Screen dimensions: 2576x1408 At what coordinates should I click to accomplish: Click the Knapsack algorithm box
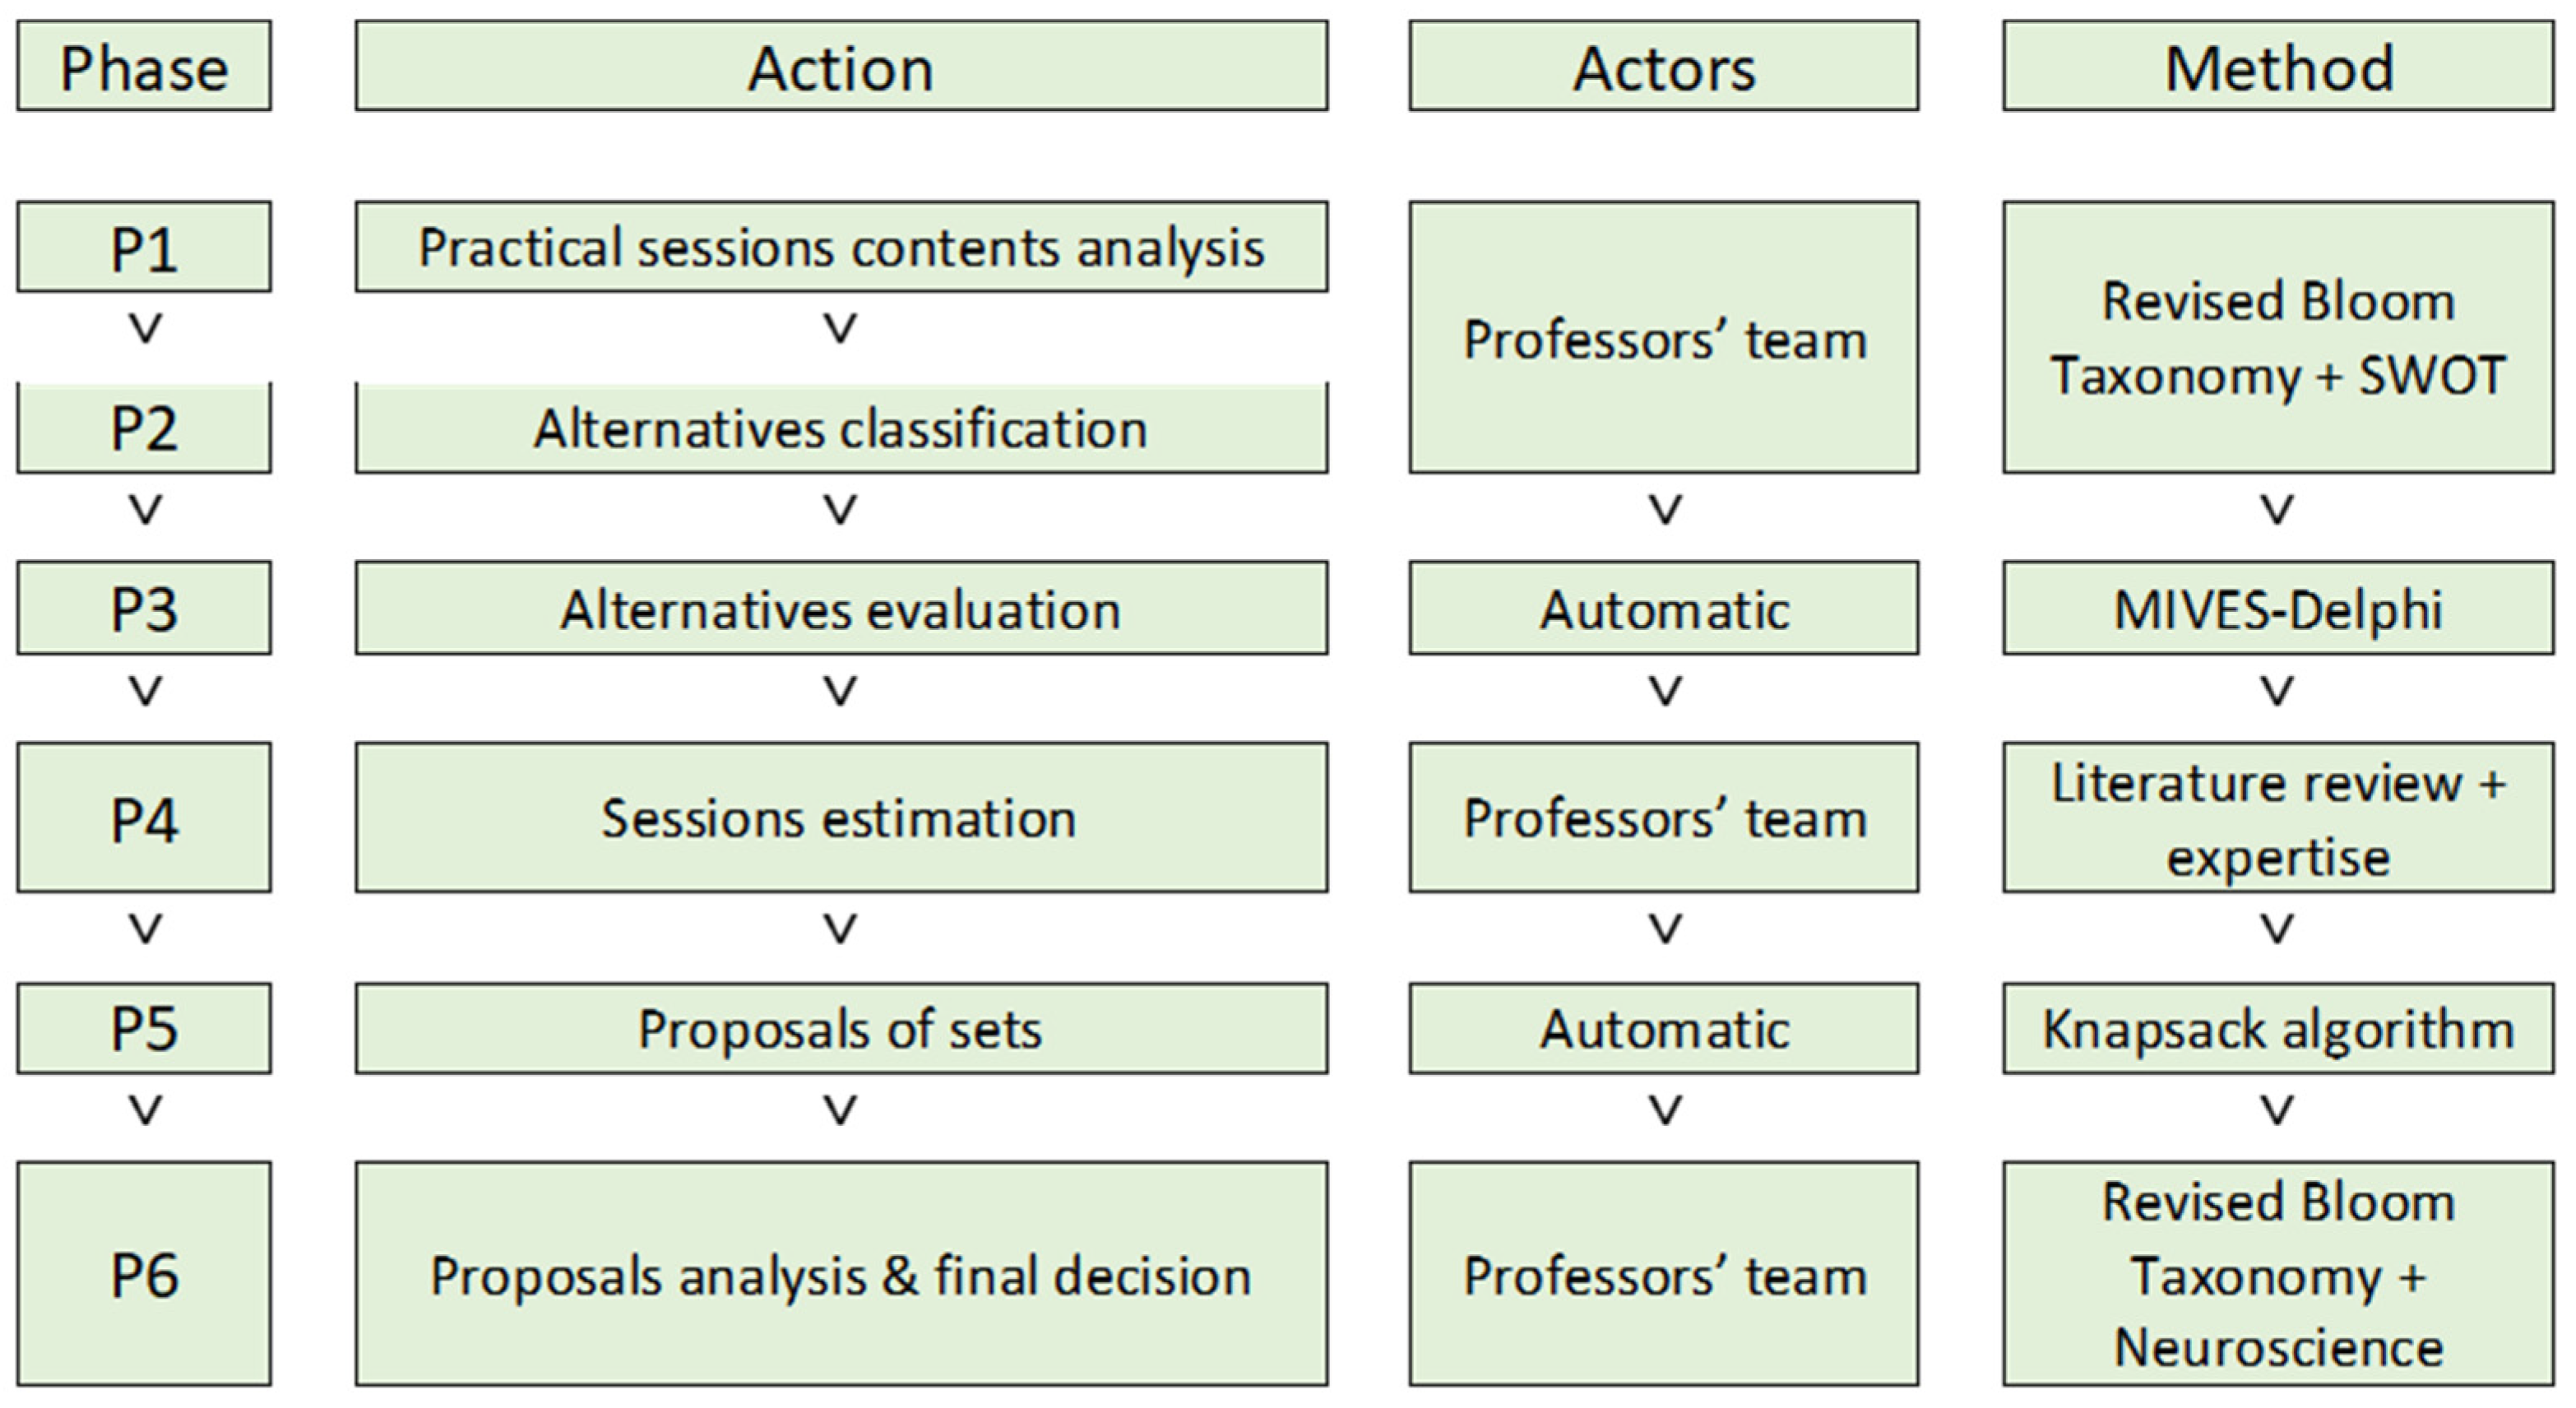pos(2277,1028)
